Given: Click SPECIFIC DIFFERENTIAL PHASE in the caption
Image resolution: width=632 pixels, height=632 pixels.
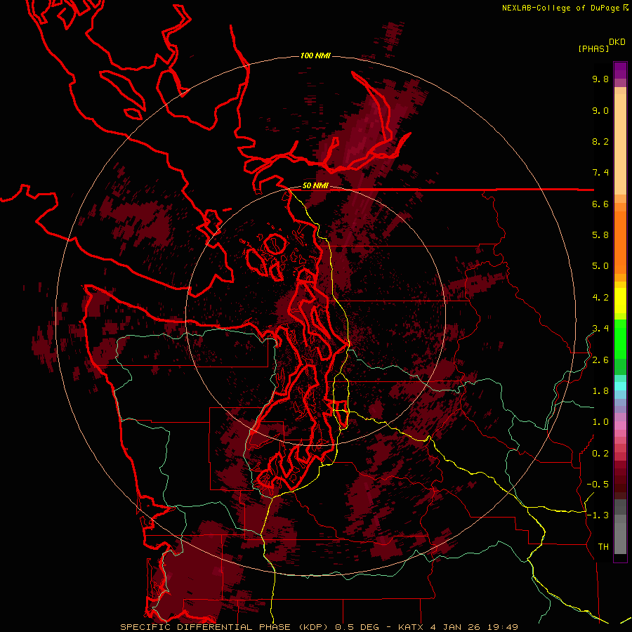Looking at the screenshot, I should [x=205, y=627].
